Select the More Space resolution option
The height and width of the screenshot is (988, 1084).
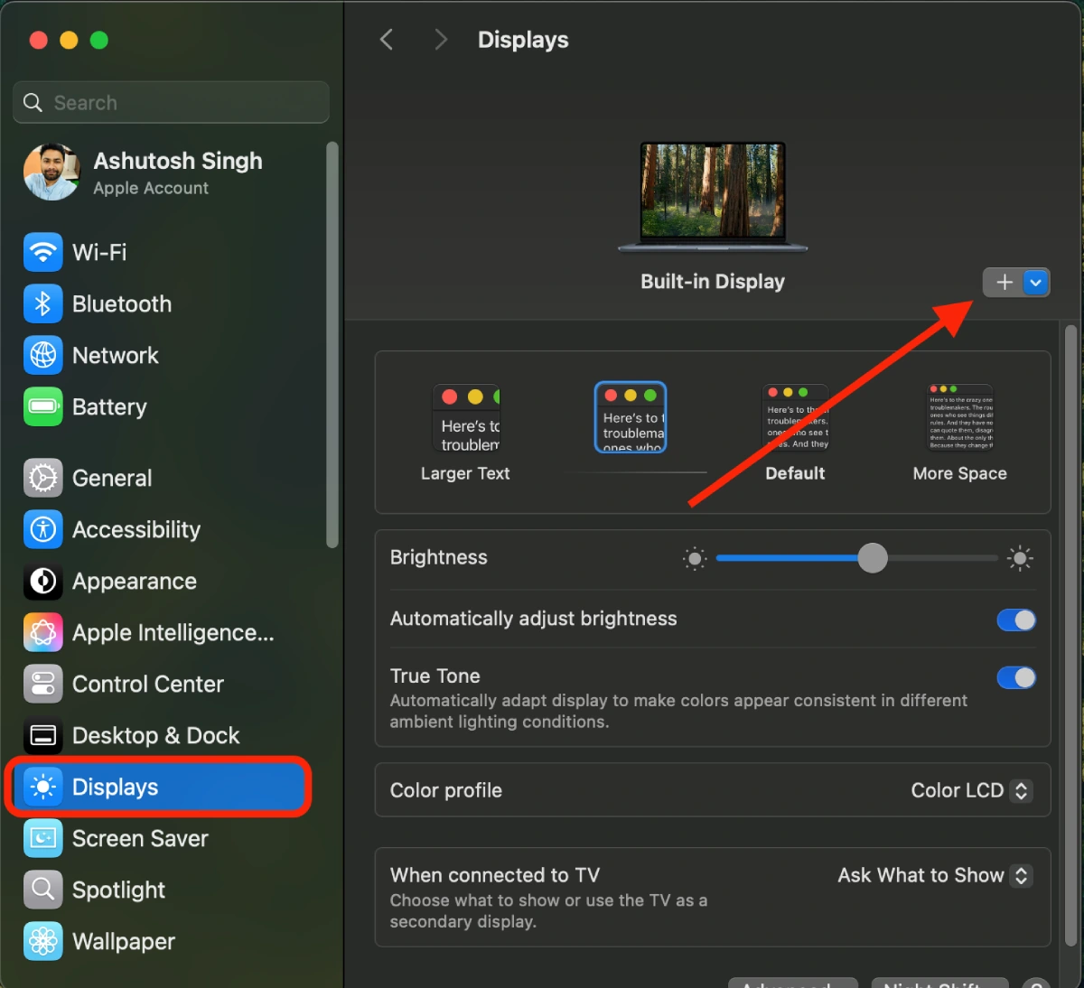point(959,433)
